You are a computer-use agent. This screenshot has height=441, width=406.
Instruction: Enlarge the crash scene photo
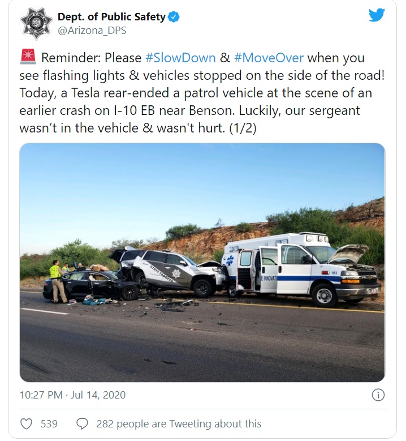(202, 262)
